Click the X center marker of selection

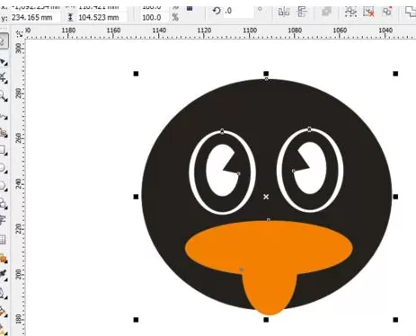point(266,197)
